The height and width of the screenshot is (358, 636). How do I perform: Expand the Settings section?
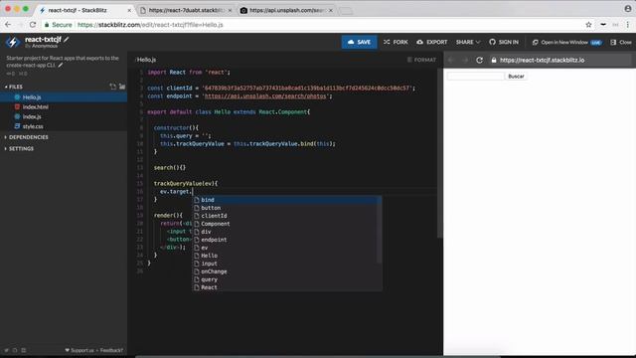19,148
